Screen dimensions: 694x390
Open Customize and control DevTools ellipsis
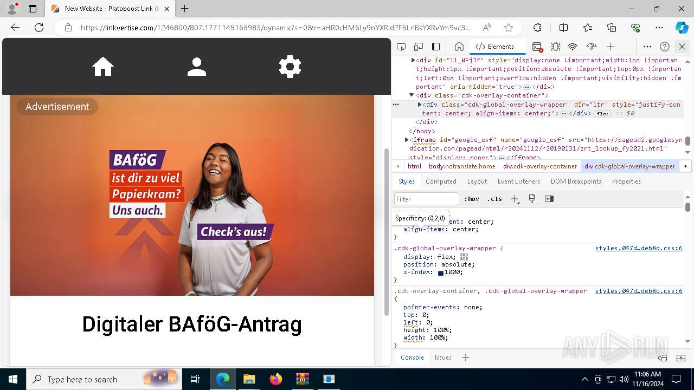(x=647, y=47)
